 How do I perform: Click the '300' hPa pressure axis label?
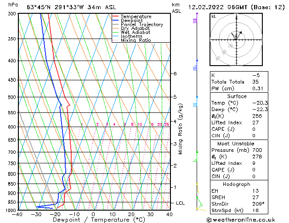click(x=13, y=14)
